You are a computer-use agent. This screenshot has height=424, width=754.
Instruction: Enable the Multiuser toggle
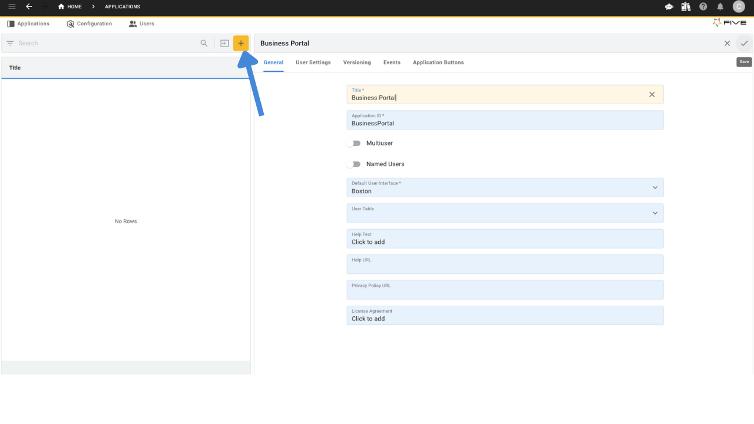coord(355,143)
